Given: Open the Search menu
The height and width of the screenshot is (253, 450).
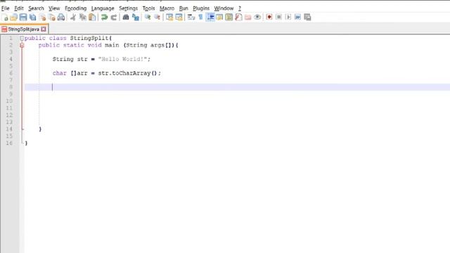Looking at the screenshot, I should (36, 8).
